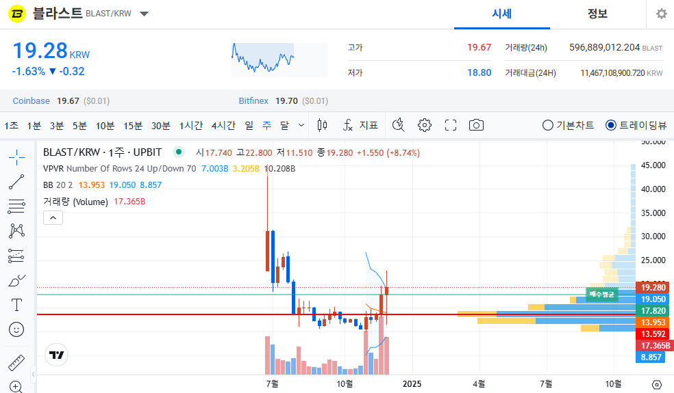Image resolution: width=674 pixels, height=393 pixels.
Task: Open the emoji sticker tool
Action: [16, 329]
